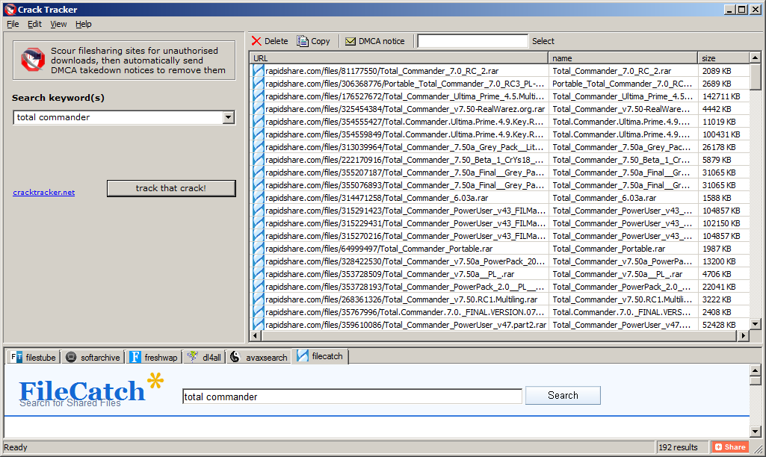Image resolution: width=766 pixels, height=457 pixels.
Task: Click the FileCatch Search button
Action: click(x=563, y=396)
